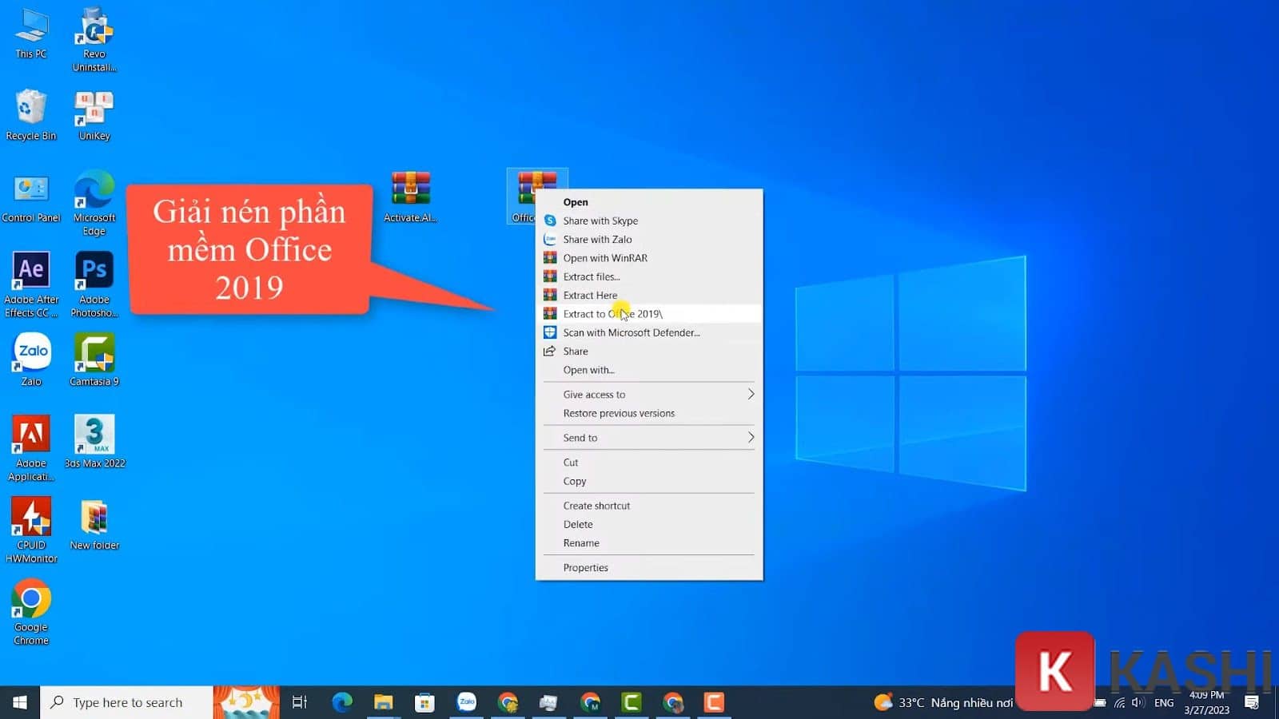Mute volume via taskbar speaker icon
Viewport: 1279px width, 719px height.
coord(1138,702)
